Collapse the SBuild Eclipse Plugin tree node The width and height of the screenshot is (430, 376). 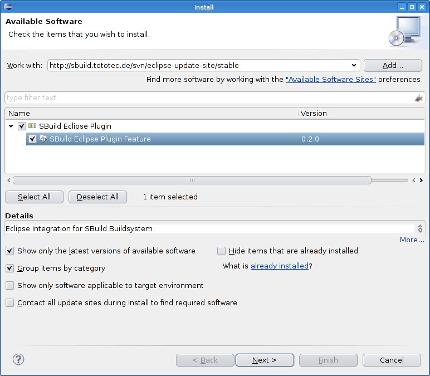pos(11,126)
